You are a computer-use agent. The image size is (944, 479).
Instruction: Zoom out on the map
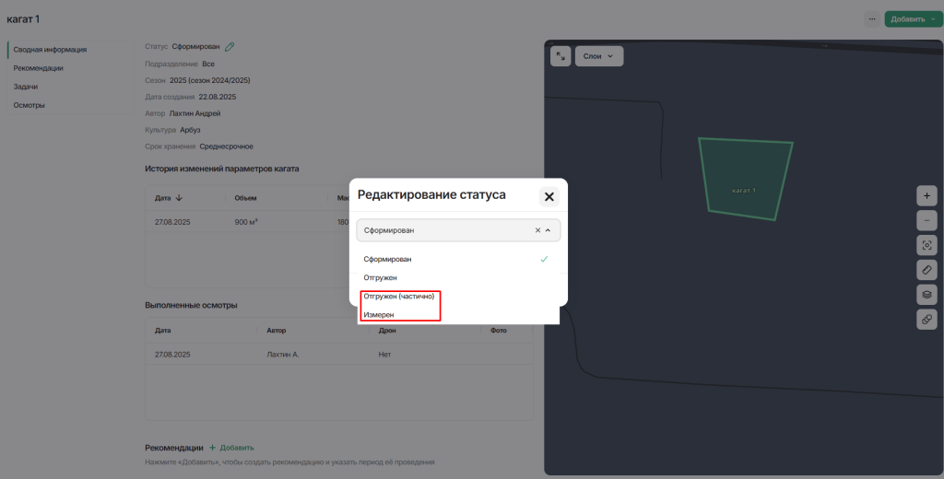[926, 220]
